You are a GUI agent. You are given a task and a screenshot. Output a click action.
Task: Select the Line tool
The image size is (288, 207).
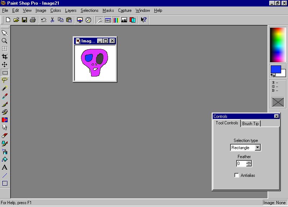click(5, 175)
